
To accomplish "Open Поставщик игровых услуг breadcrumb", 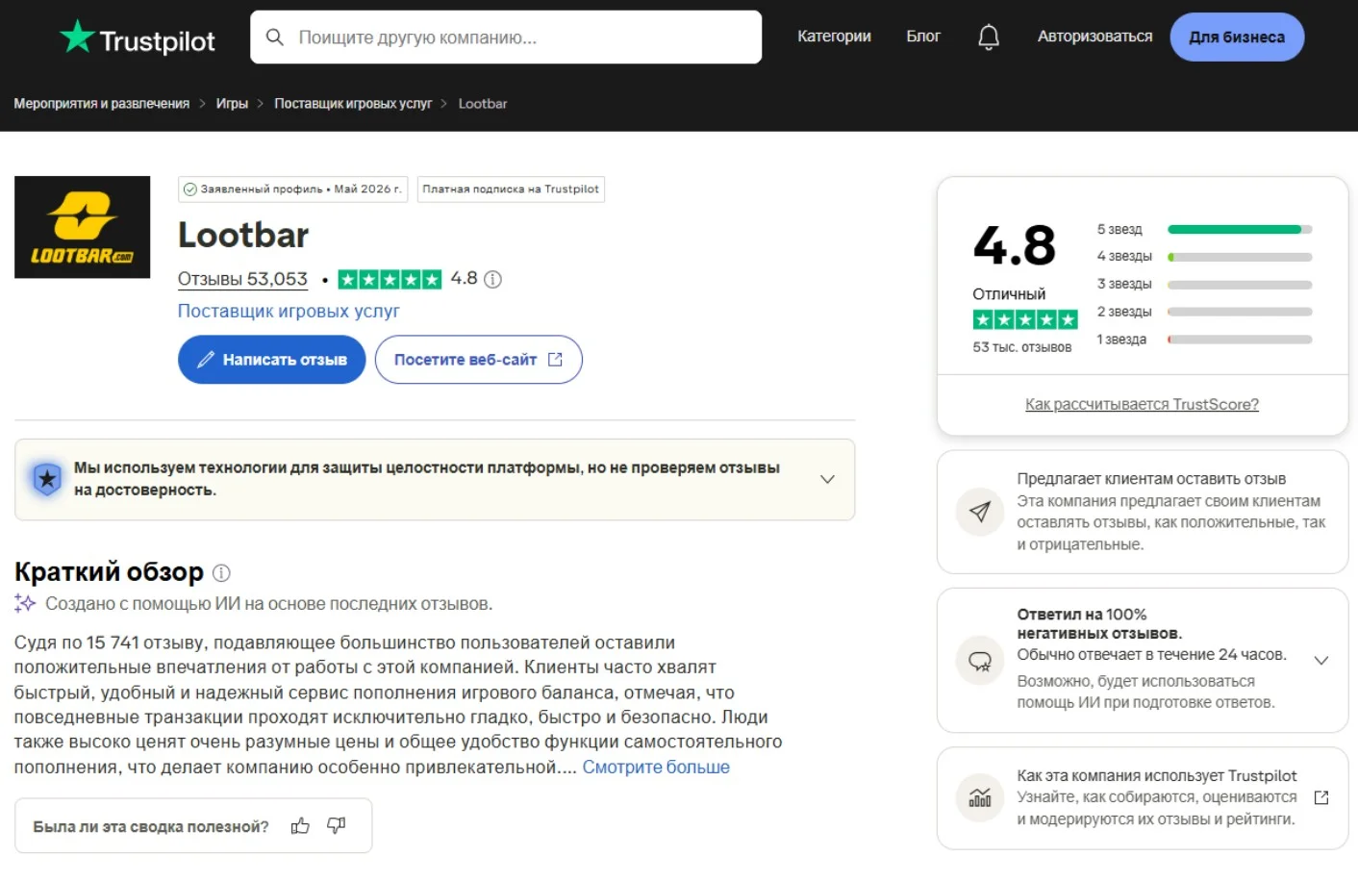I will pyautogui.click(x=353, y=104).
